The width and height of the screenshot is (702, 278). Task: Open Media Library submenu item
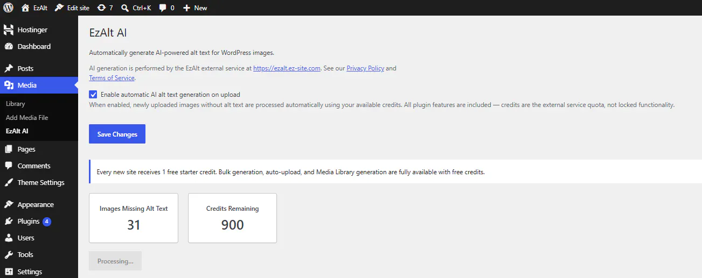(x=16, y=103)
